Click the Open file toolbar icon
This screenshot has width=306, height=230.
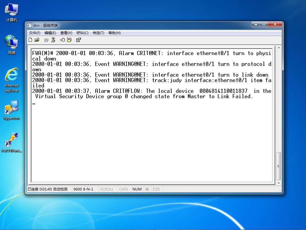37,40
